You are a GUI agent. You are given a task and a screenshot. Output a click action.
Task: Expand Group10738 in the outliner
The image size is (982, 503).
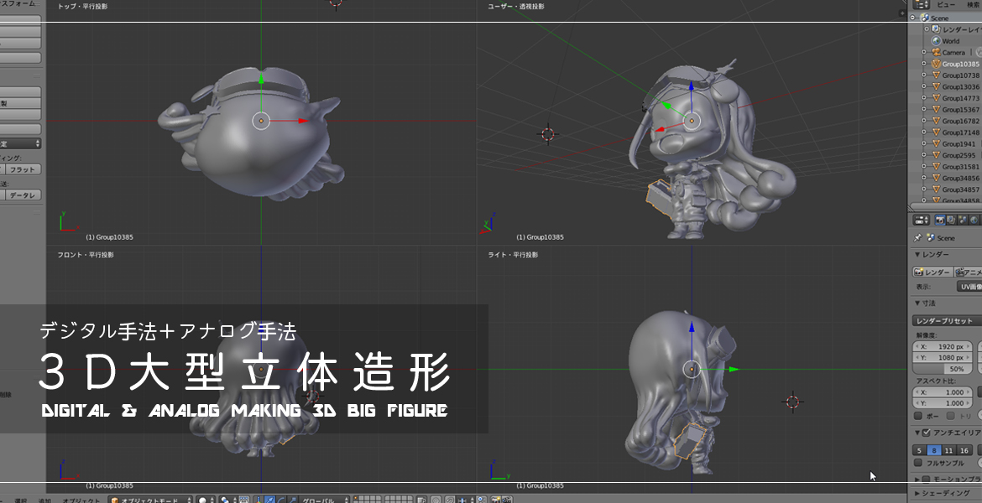click(x=923, y=75)
